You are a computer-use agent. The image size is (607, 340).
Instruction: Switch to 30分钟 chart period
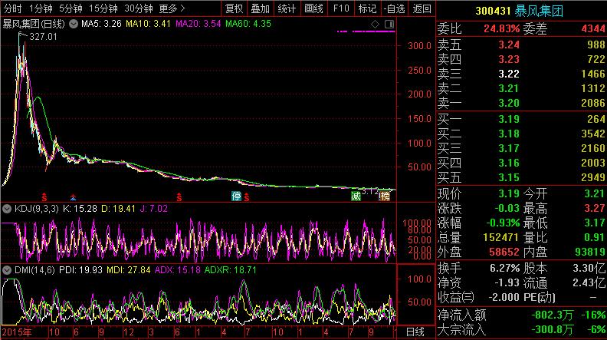(x=139, y=8)
